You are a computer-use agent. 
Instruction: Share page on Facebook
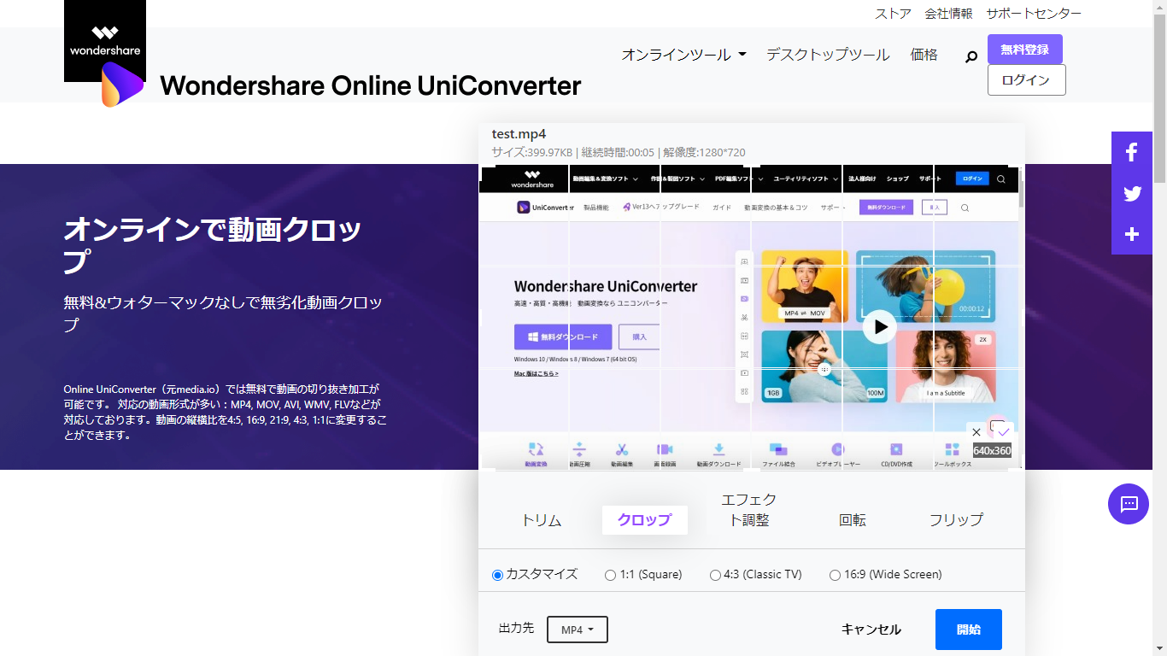(1132, 152)
